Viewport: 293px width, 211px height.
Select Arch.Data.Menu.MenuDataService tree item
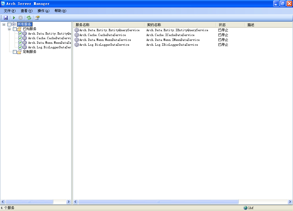pos(49,43)
